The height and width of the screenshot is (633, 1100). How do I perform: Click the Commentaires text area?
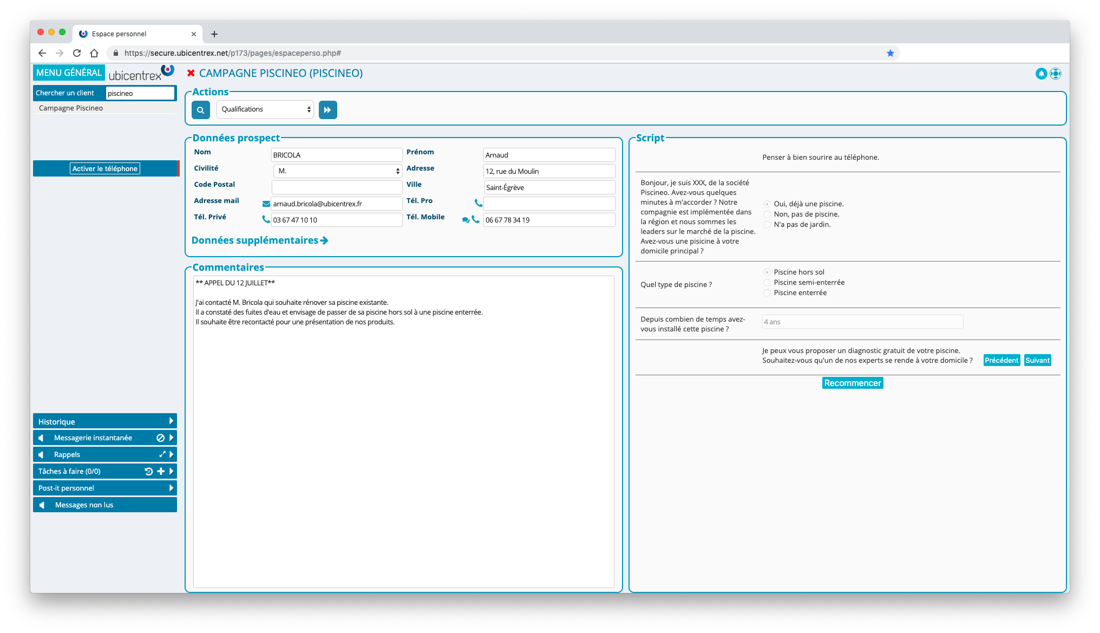[x=404, y=432]
